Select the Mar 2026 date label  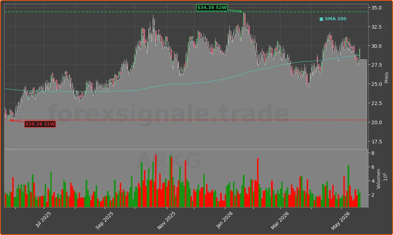coord(280,220)
